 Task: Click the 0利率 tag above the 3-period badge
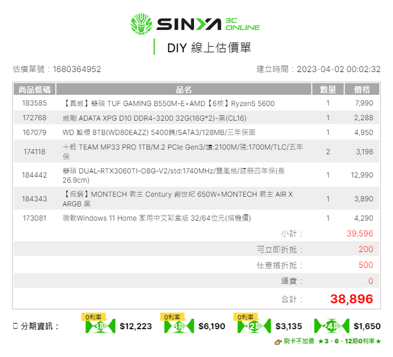pyautogui.click(x=93, y=317)
